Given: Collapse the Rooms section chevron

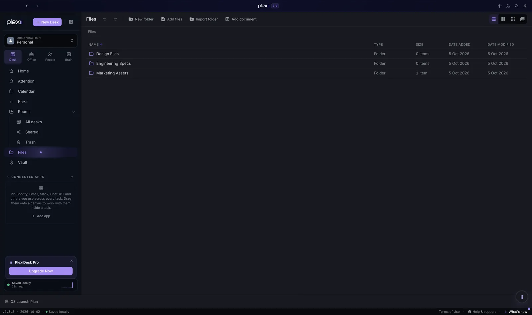Looking at the screenshot, I should point(74,112).
